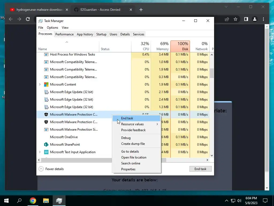Expand Microsoft Text Input Application group
Image resolution: width=274 pixels, height=206 pixels.
tap(40, 152)
